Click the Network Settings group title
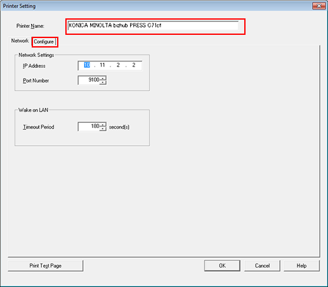328x287 pixels. point(36,55)
